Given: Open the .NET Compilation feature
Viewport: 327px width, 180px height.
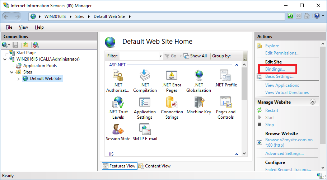Looking at the screenshot, I should 145,81.
